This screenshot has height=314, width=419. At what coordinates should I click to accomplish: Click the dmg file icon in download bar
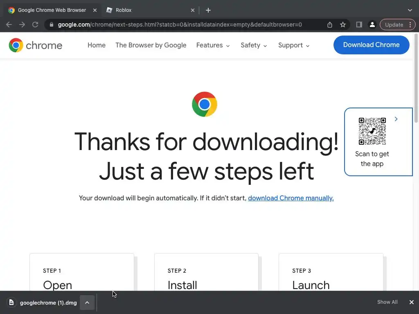11,302
